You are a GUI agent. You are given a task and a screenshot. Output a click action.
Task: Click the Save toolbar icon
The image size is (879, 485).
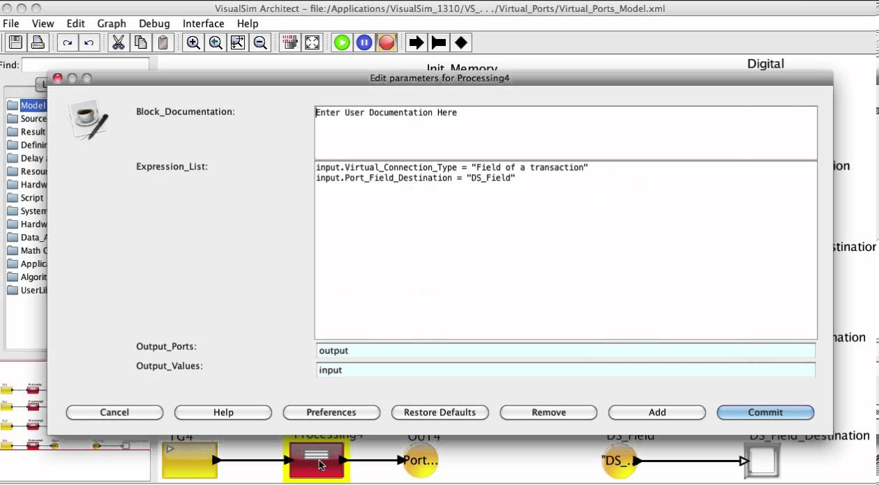click(16, 43)
